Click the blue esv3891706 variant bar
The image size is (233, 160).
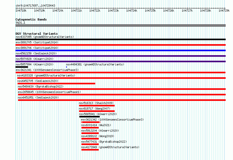(120, 50)
